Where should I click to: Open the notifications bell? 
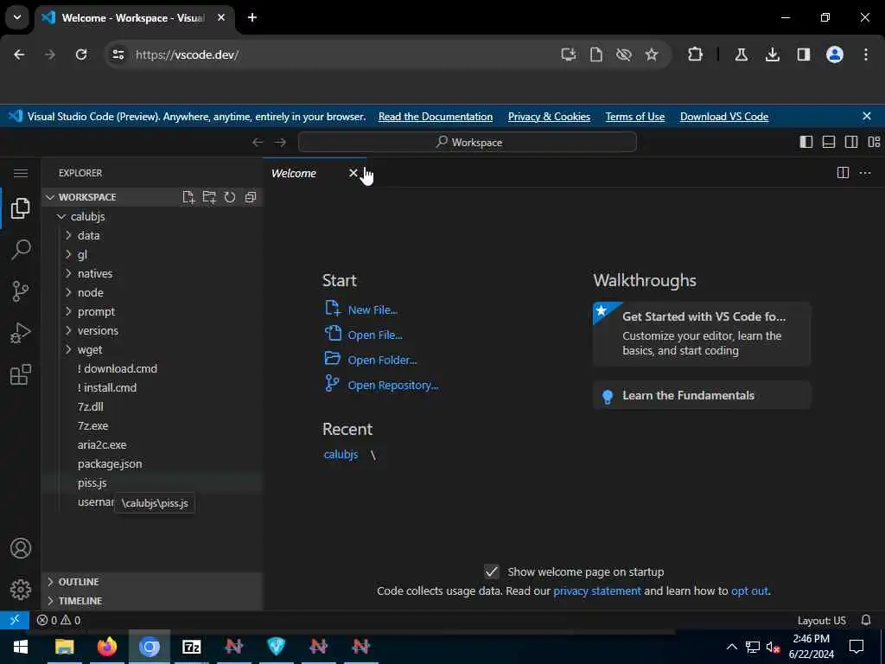pyautogui.click(x=866, y=620)
